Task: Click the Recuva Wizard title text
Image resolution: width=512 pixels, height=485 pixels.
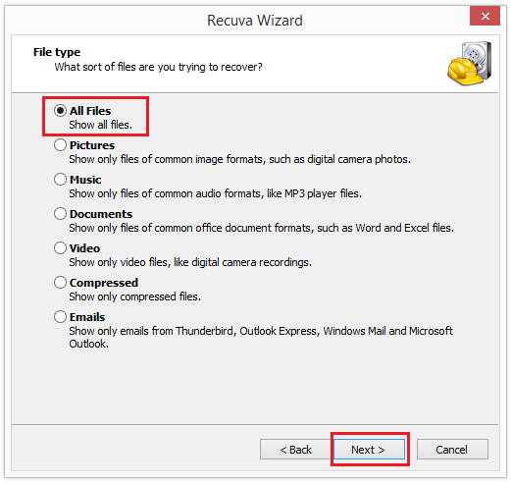Action: 255,21
